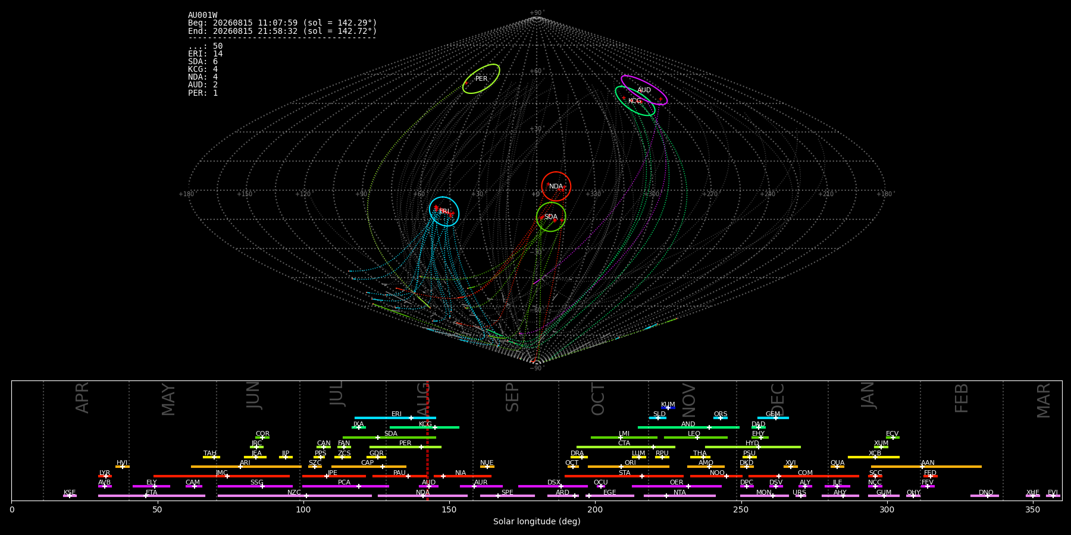Image resolution: width=1071 pixels, height=535 pixels.
Task: Select the CAP orange timeline bar
Action: [x=369, y=467]
